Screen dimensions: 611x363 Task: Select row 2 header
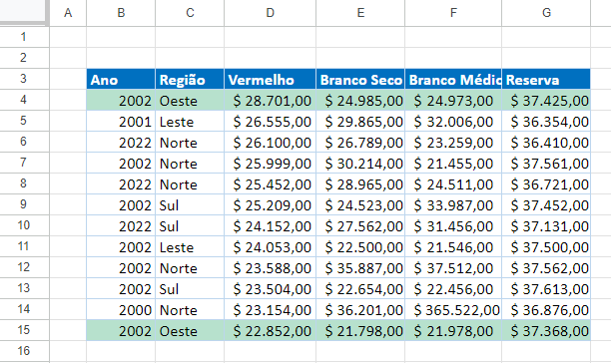(x=24, y=58)
